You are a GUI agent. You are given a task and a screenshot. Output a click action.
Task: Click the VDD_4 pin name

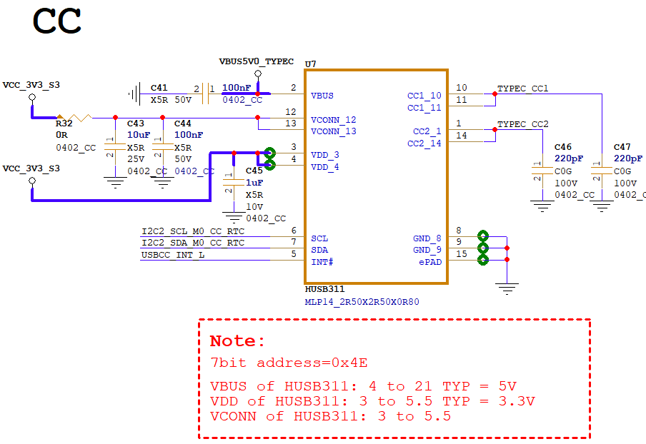[x=325, y=166]
